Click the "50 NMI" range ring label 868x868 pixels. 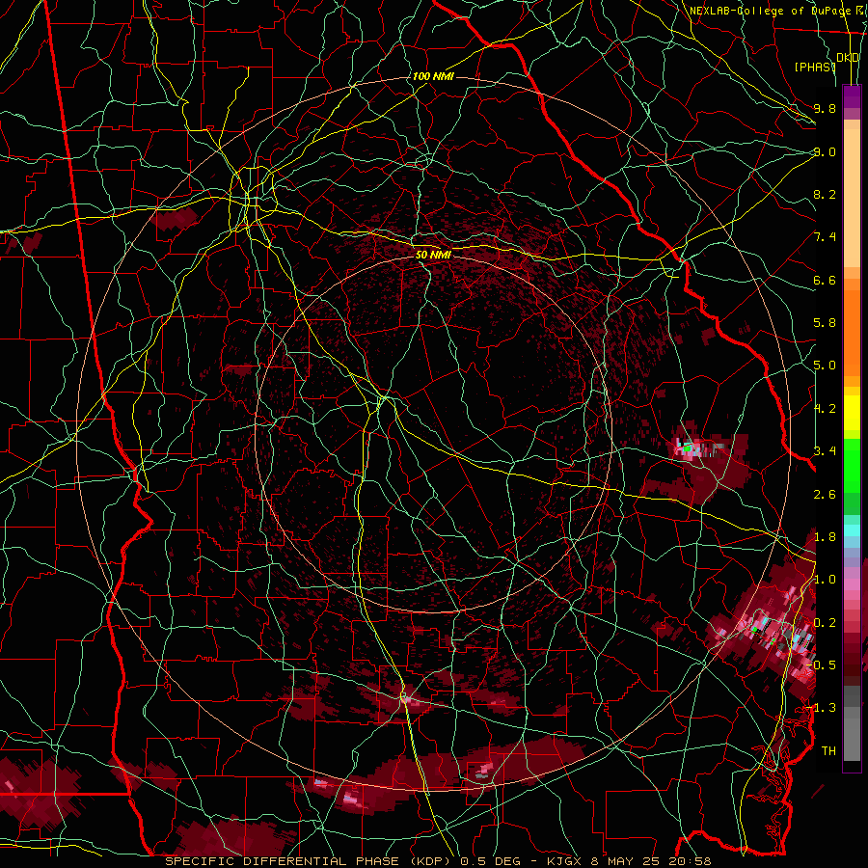pyautogui.click(x=433, y=255)
